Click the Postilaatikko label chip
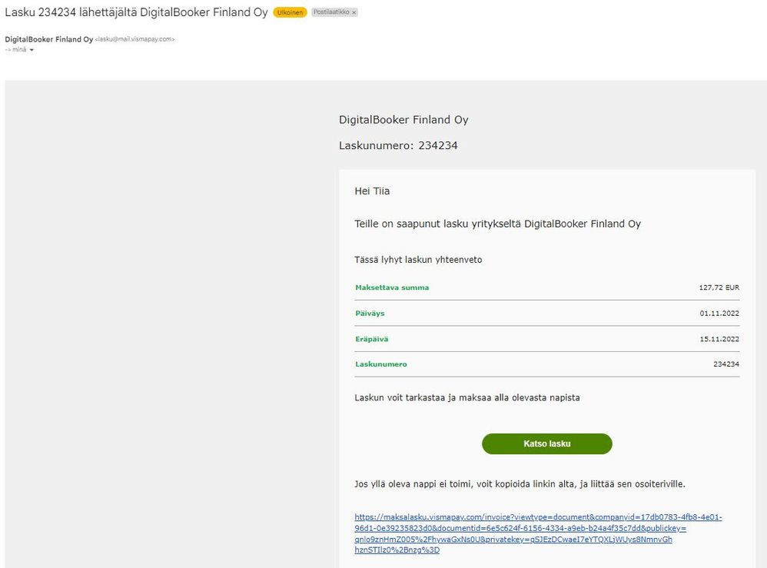Screen dimensions: 767x568 pyautogui.click(x=330, y=13)
